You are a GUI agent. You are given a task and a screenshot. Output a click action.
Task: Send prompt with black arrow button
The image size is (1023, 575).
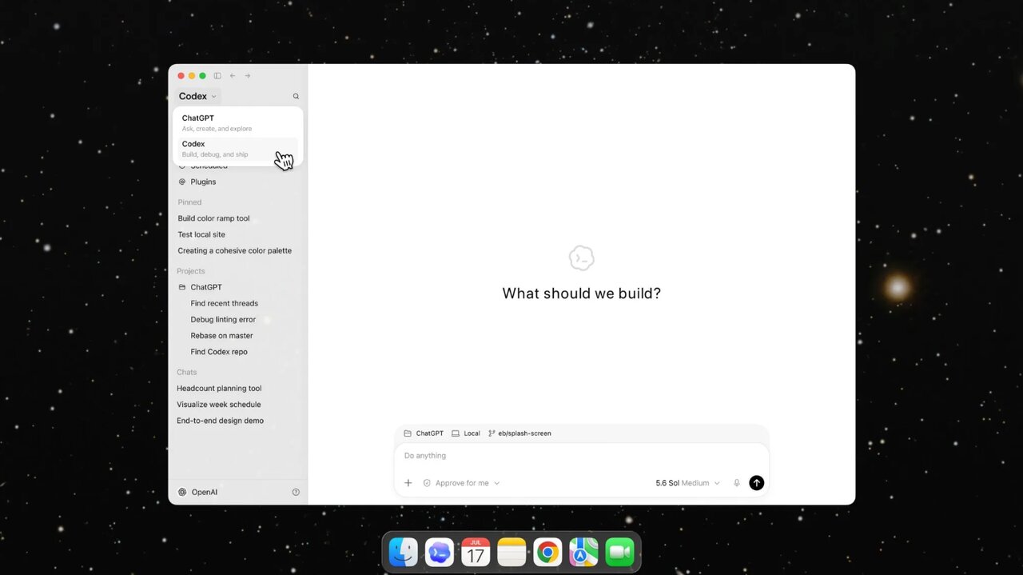tap(756, 483)
